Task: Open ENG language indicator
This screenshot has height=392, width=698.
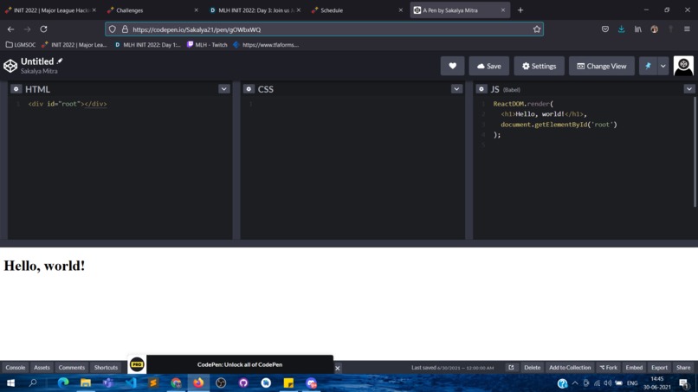Action: click(x=632, y=383)
